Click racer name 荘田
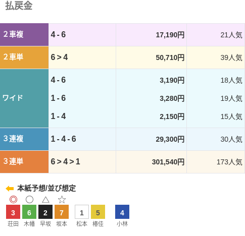The height and width of the screenshot is (236, 245). click(13, 224)
